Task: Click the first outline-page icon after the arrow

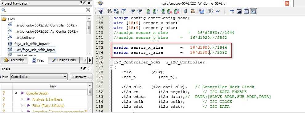Action: (239, 11)
